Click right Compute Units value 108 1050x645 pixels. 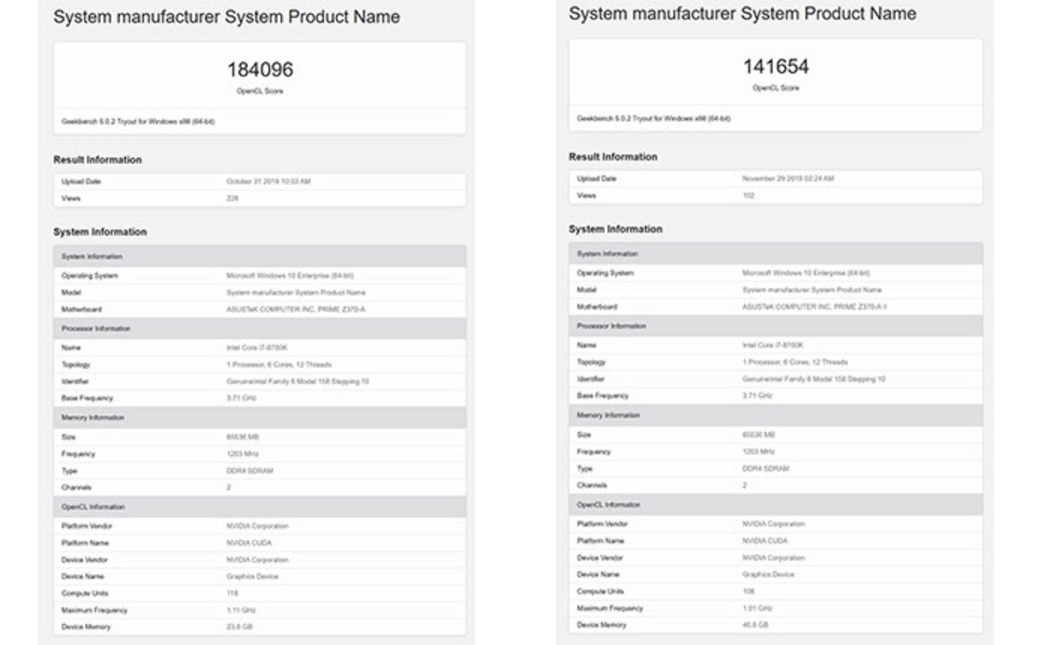click(748, 591)
